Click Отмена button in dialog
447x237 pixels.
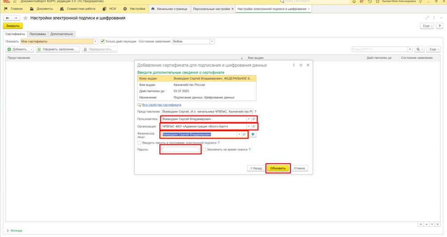(299, 168)
